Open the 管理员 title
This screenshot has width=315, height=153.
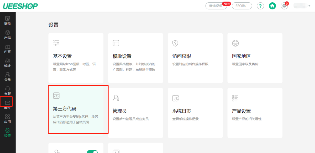(120, 111)
